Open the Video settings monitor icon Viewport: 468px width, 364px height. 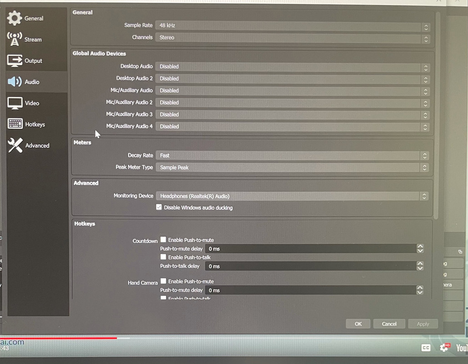point(15,103)
